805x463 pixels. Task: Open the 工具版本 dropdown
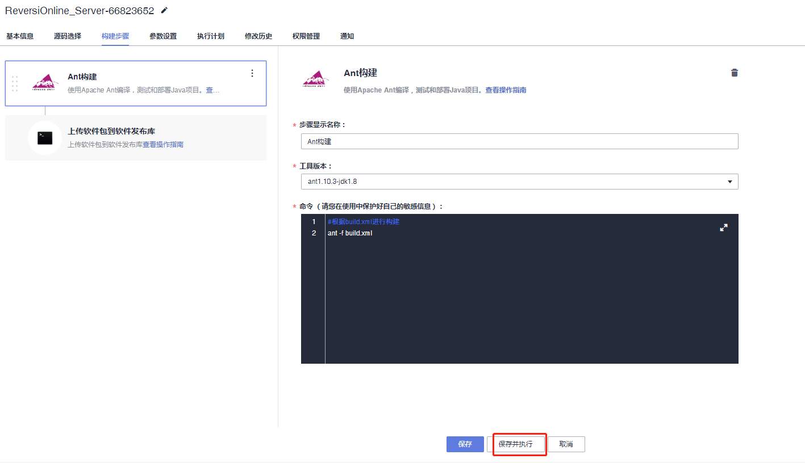(519, 182)
